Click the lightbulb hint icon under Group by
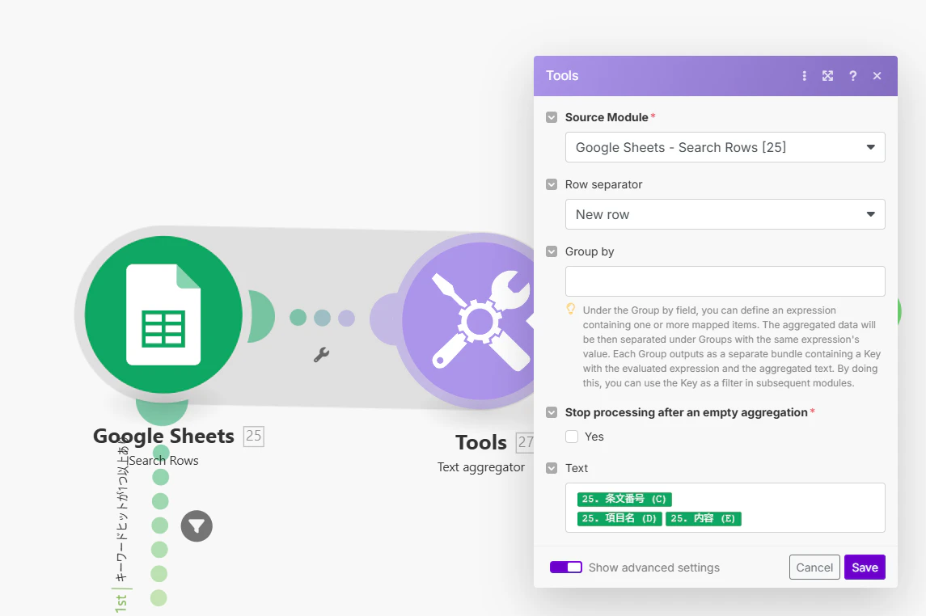Image resolution: width=926 pixels, height=616 pixels. tap(570, 309)
